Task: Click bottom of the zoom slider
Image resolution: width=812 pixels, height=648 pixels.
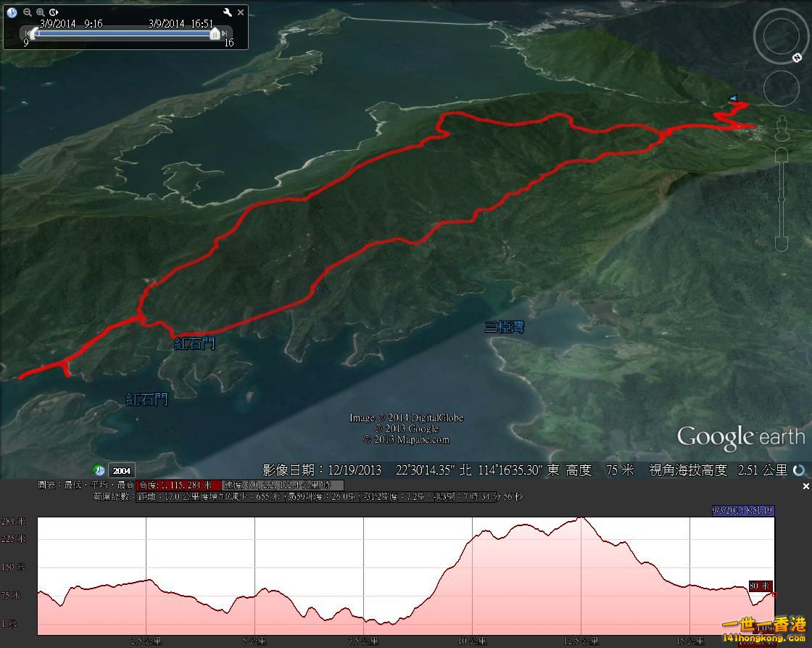Action: pos(781,242)
